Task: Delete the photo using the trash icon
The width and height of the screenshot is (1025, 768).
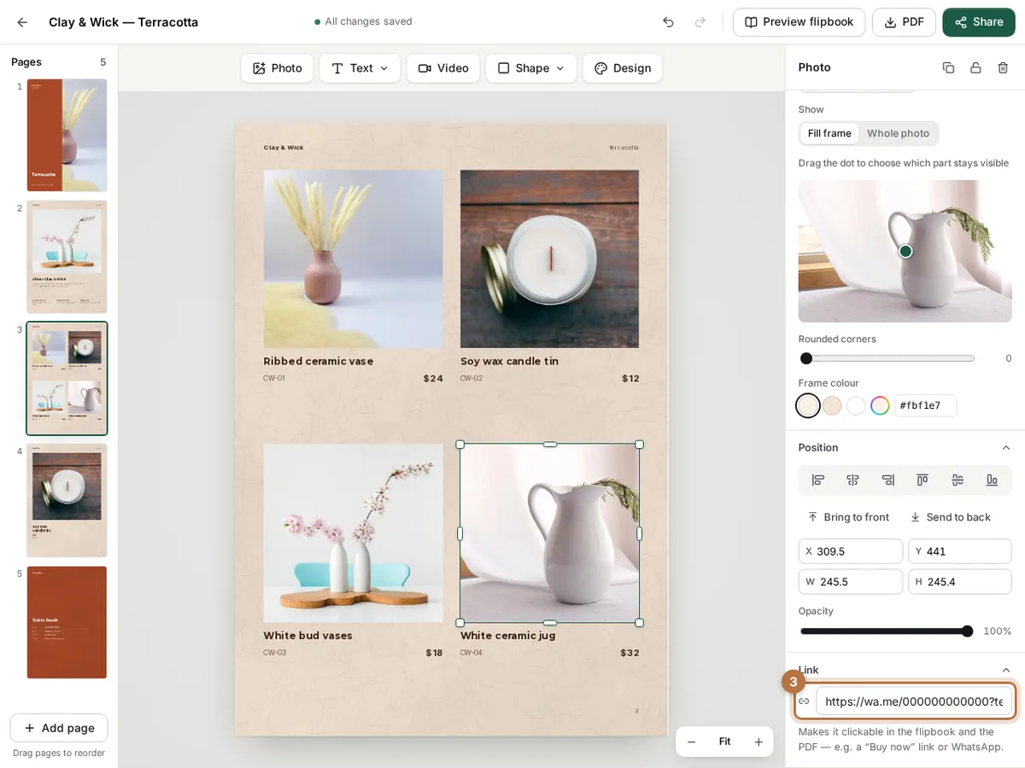Action: [x=1003, y=67]
